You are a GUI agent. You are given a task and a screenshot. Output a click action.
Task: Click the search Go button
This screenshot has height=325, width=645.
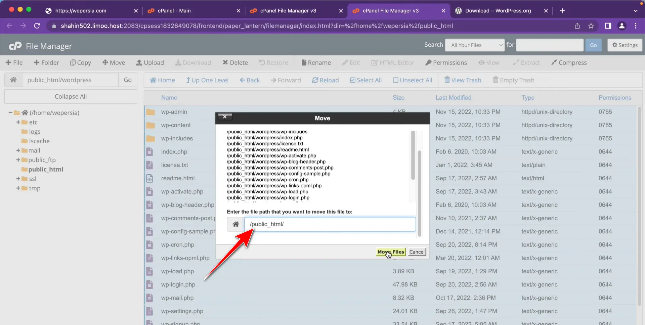pos(593,45)
